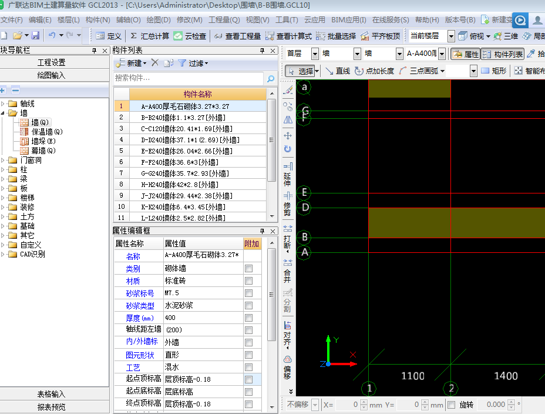Open the 俯视 view dropdown arrow
This screenshot has width=545, height=414.
tap(488, 36)
